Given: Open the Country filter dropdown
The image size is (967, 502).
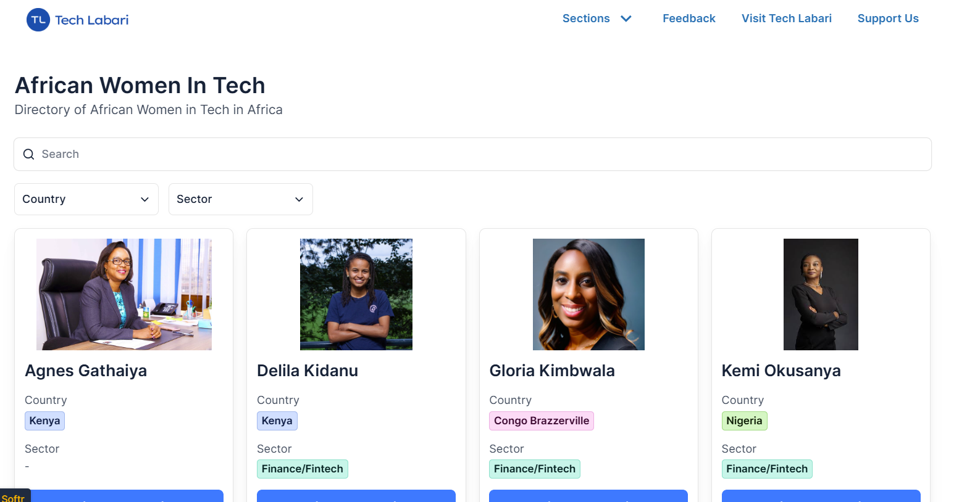Looking at the screenshot, I should click(86, 199).
